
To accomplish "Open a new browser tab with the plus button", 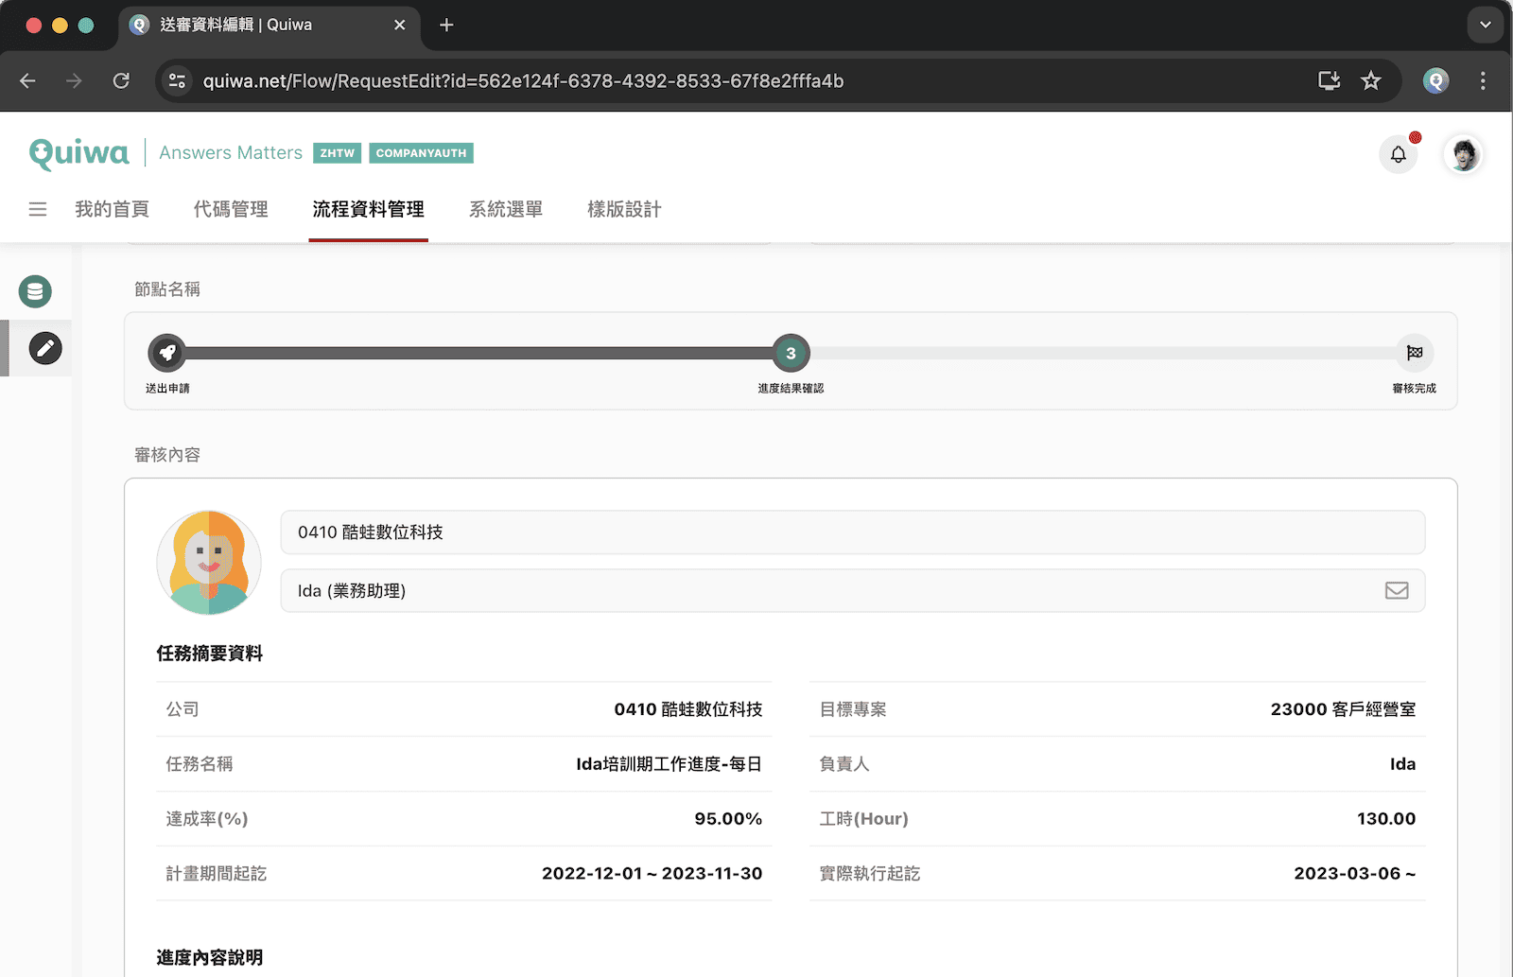I will [x=445, y=25].
